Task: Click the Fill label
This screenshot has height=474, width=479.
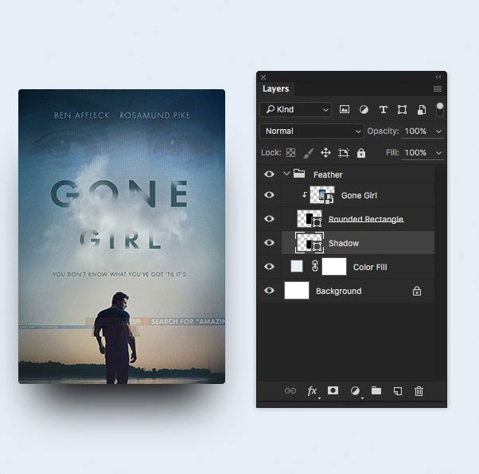Action: (392, 153)
